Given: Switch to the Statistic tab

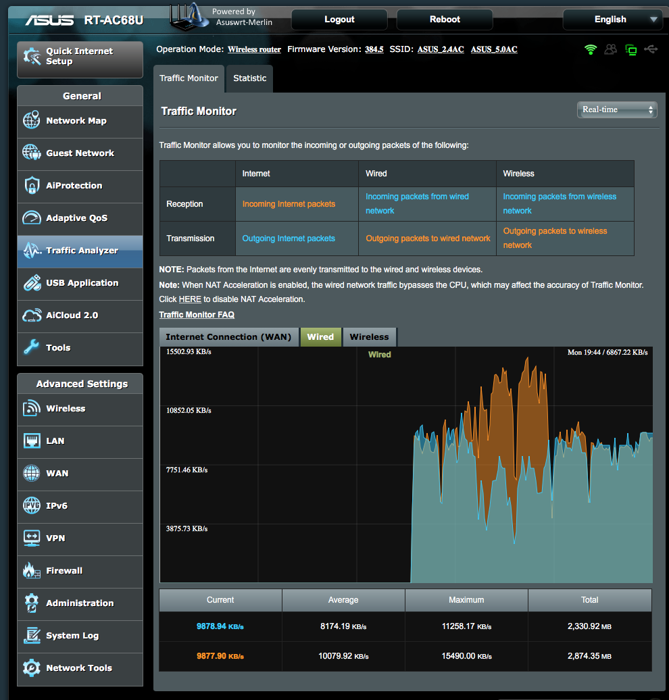Looking at the screenshot, I should pyautogui.click(x=249, y=78).
